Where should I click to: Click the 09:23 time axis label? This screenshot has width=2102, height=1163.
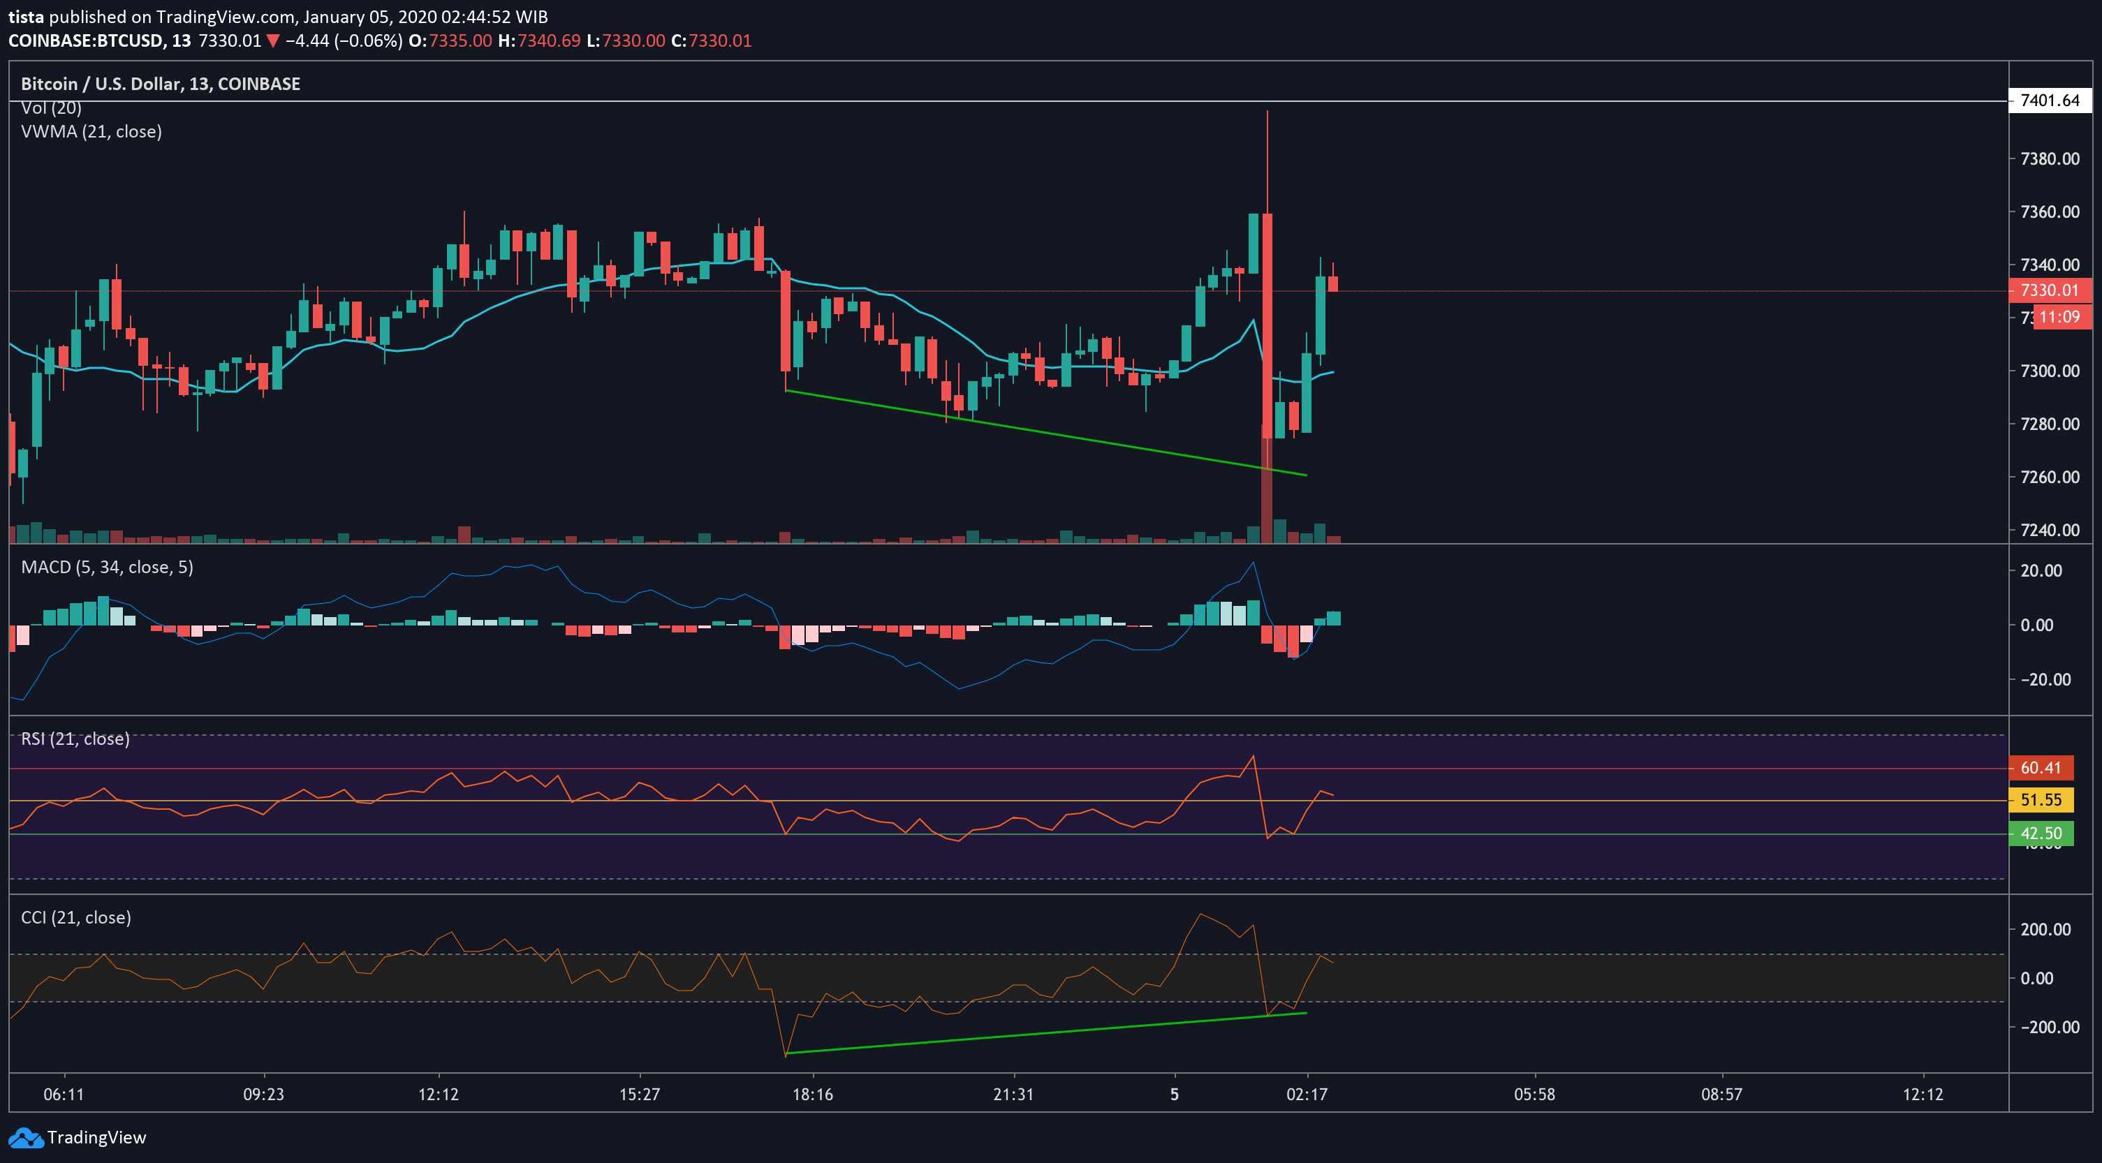[x=263, y=1095]
